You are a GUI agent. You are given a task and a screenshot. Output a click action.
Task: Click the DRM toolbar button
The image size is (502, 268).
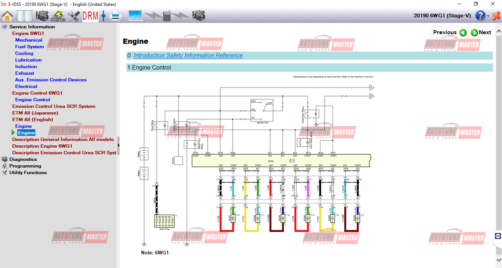(90, 16)
